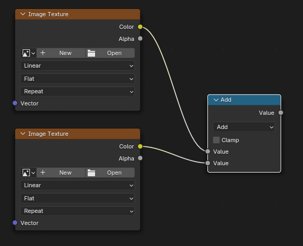Open Flat projection dropdown in upper Image Texture
303x246 pixels.
[x=77, y=79]
